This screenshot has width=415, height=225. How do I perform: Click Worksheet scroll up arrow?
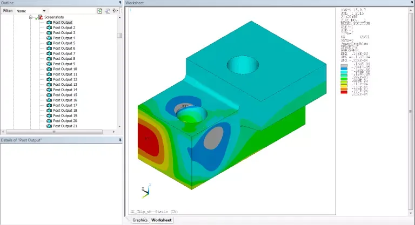click(411, 10)
